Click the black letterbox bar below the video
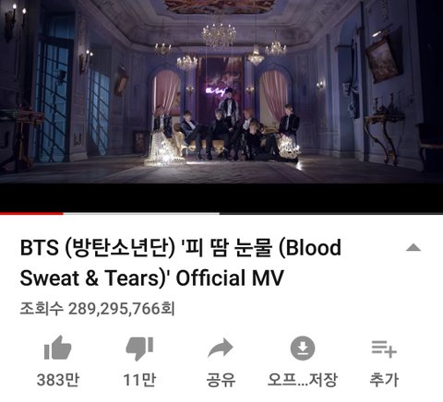Image resolution: width=443 pixels, height=402 pixels. coord(221,197)
